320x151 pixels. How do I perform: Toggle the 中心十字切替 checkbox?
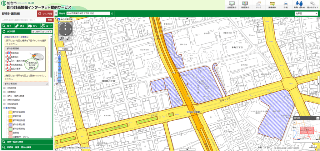coord(59,19)
